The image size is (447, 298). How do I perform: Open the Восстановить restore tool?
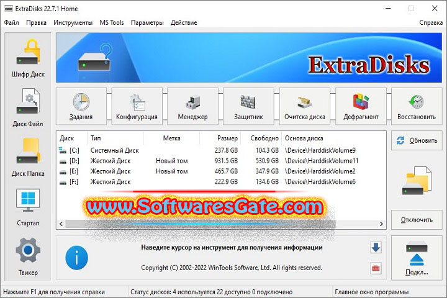click(417, 106)
